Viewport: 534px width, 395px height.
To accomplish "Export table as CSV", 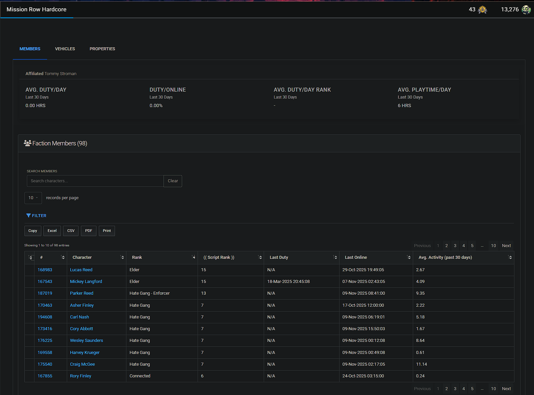I will tap(71, 231).
